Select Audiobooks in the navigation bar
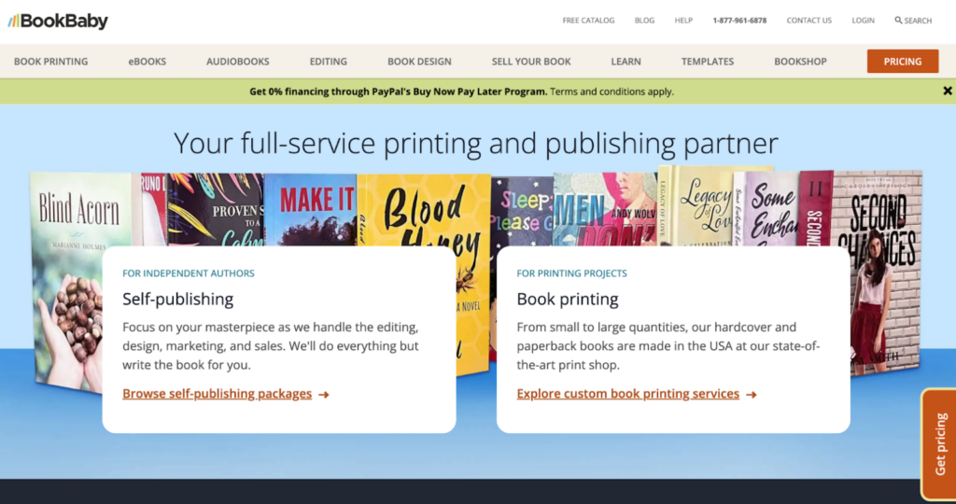This screenshot has height=504, width=956. pyautogui.click(x=237, y=62)
